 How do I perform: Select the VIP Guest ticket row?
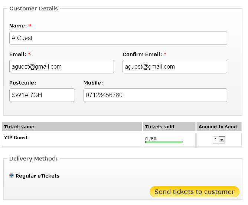coord(16,138)
